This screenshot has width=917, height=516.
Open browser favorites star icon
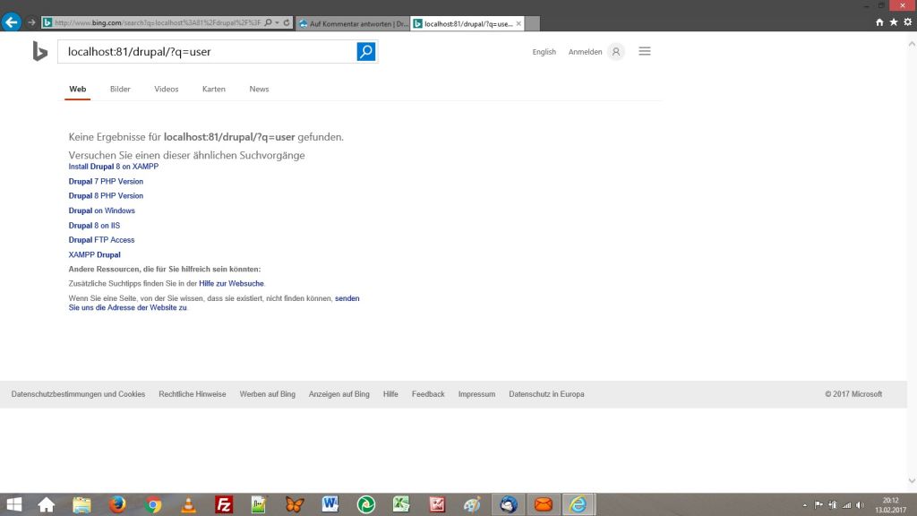pyautogui.click(x=894, y=22)
